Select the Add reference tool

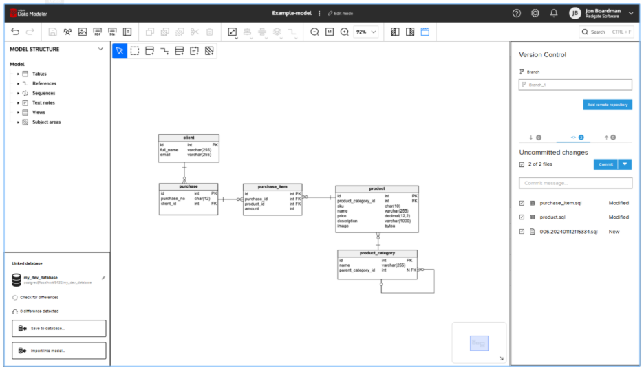(164, 51)
